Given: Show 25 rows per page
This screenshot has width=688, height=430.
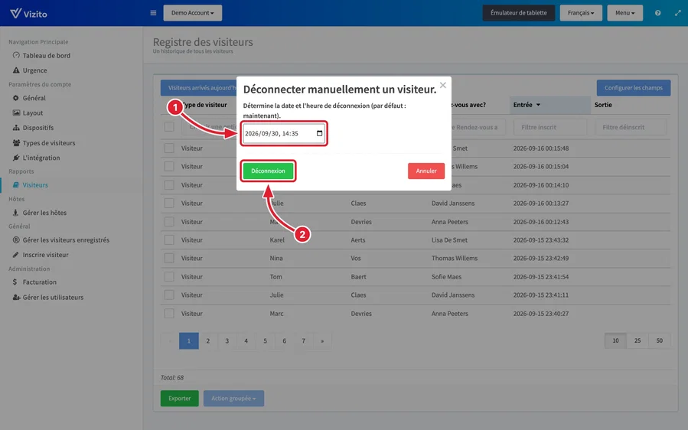Looking at the screenshot, I should coord(637,340).
